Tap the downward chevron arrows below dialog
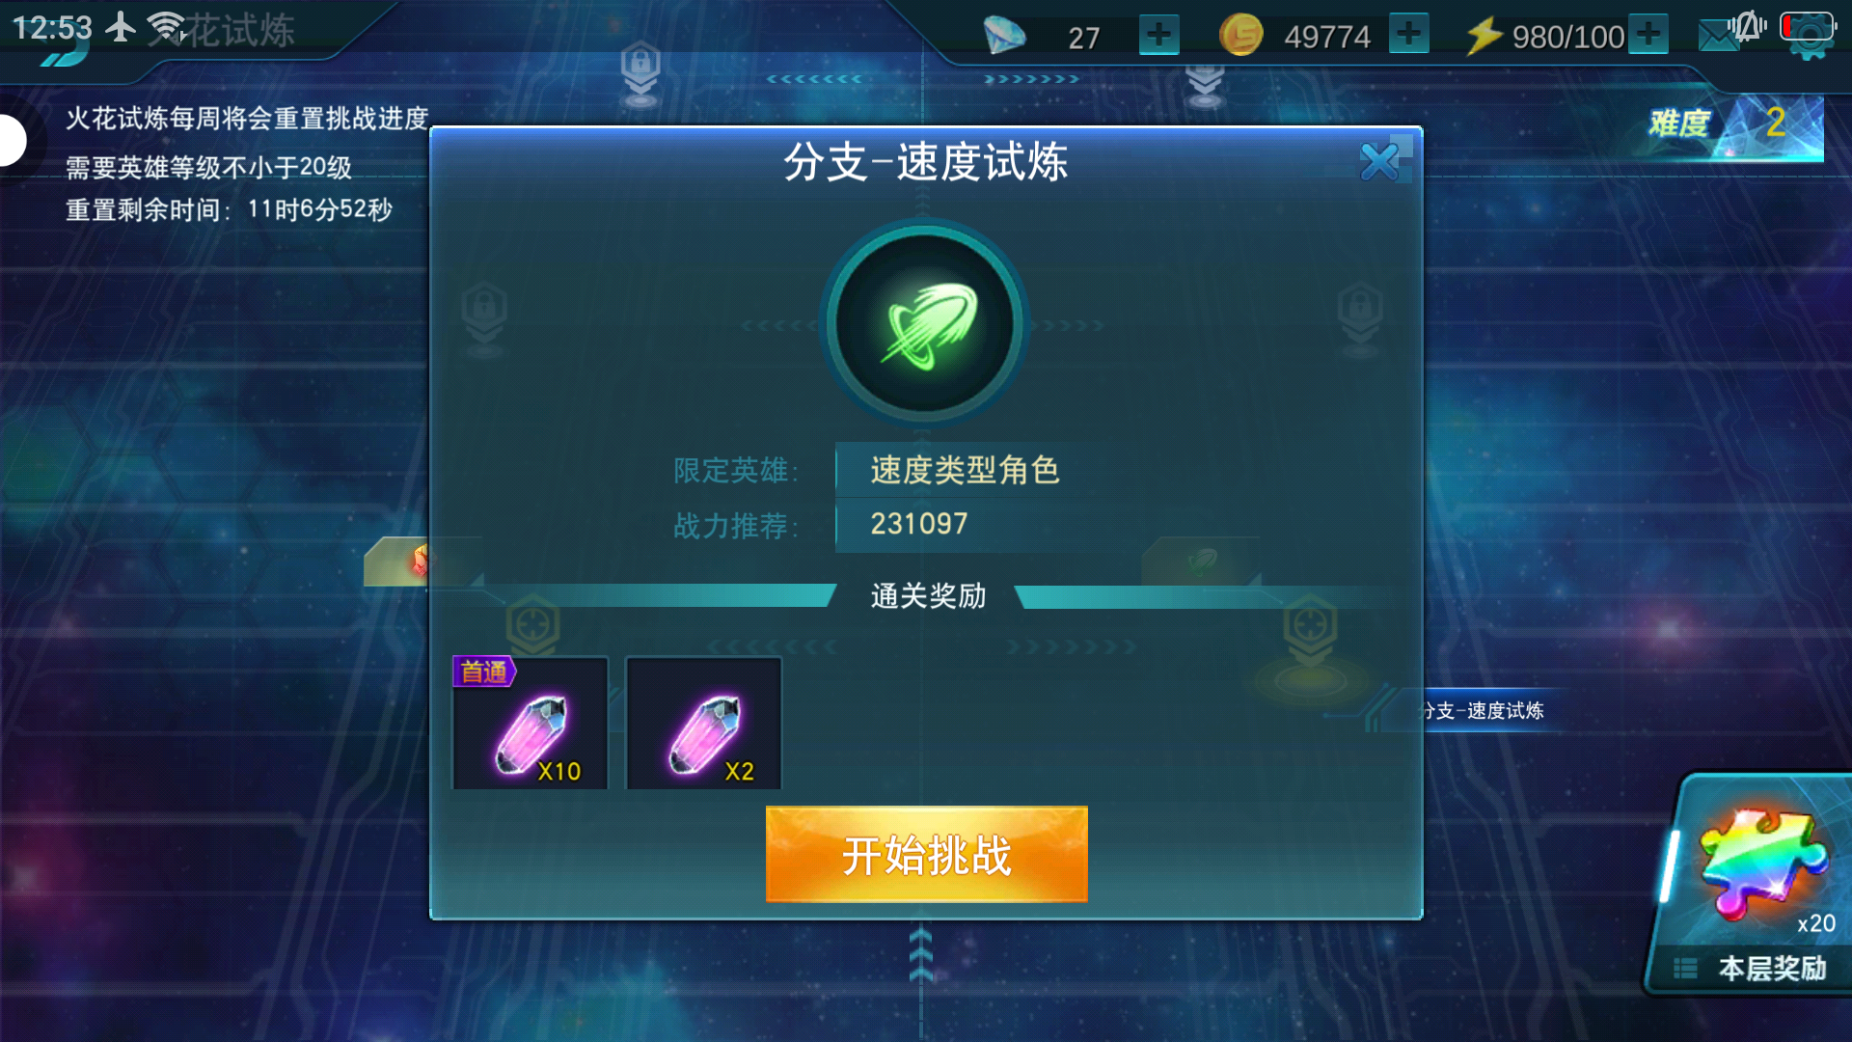The height and width of the screenshot is (1042, 1852). coord(921,955)
